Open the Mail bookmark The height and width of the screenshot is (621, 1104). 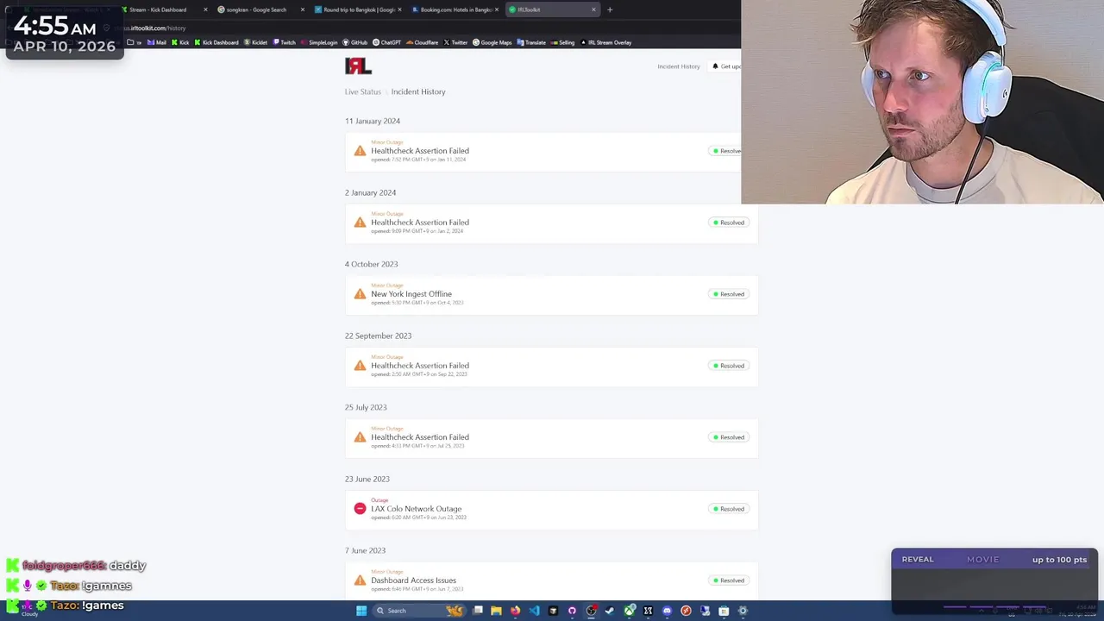(x=157, y=42)
